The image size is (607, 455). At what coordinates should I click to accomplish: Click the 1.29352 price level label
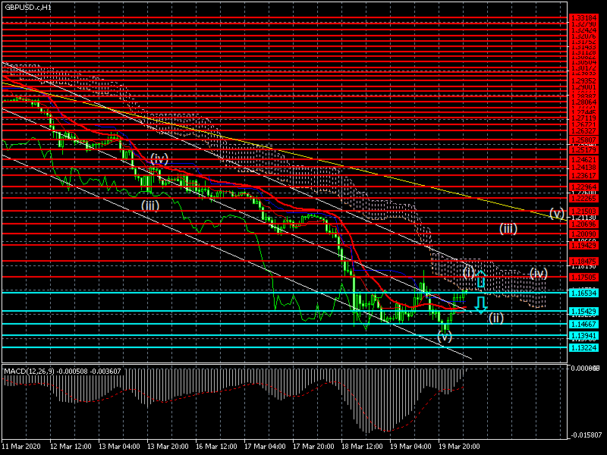coord(584,81)
